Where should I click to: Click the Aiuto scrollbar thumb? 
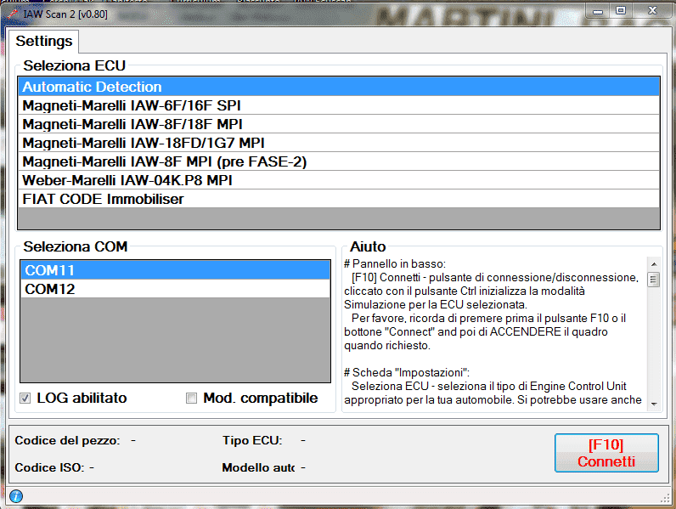click(x=654, y=280)
